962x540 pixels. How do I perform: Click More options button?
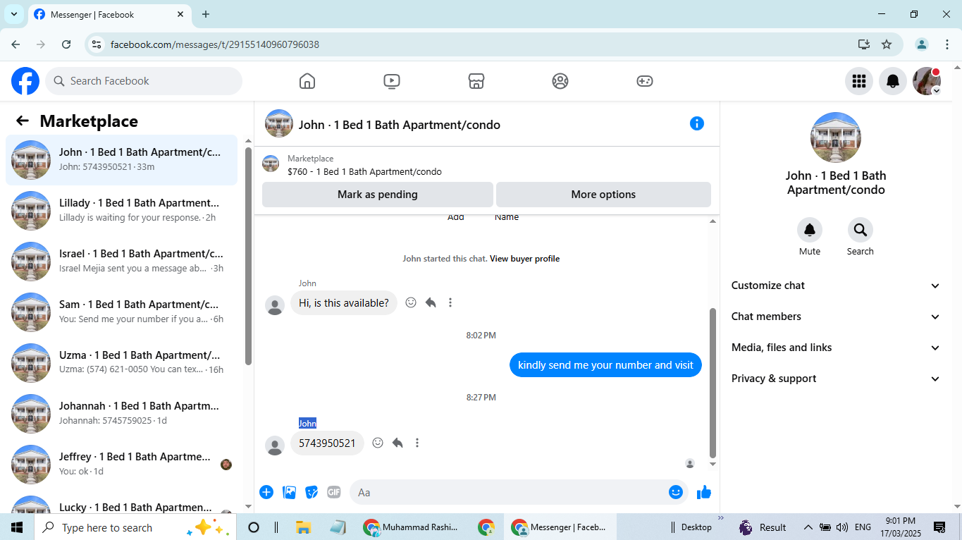click(603, 195)
